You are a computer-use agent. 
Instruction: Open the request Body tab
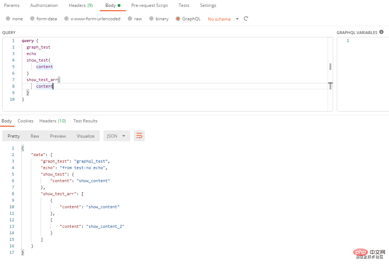pyautogui.click(x=113, y=5)
